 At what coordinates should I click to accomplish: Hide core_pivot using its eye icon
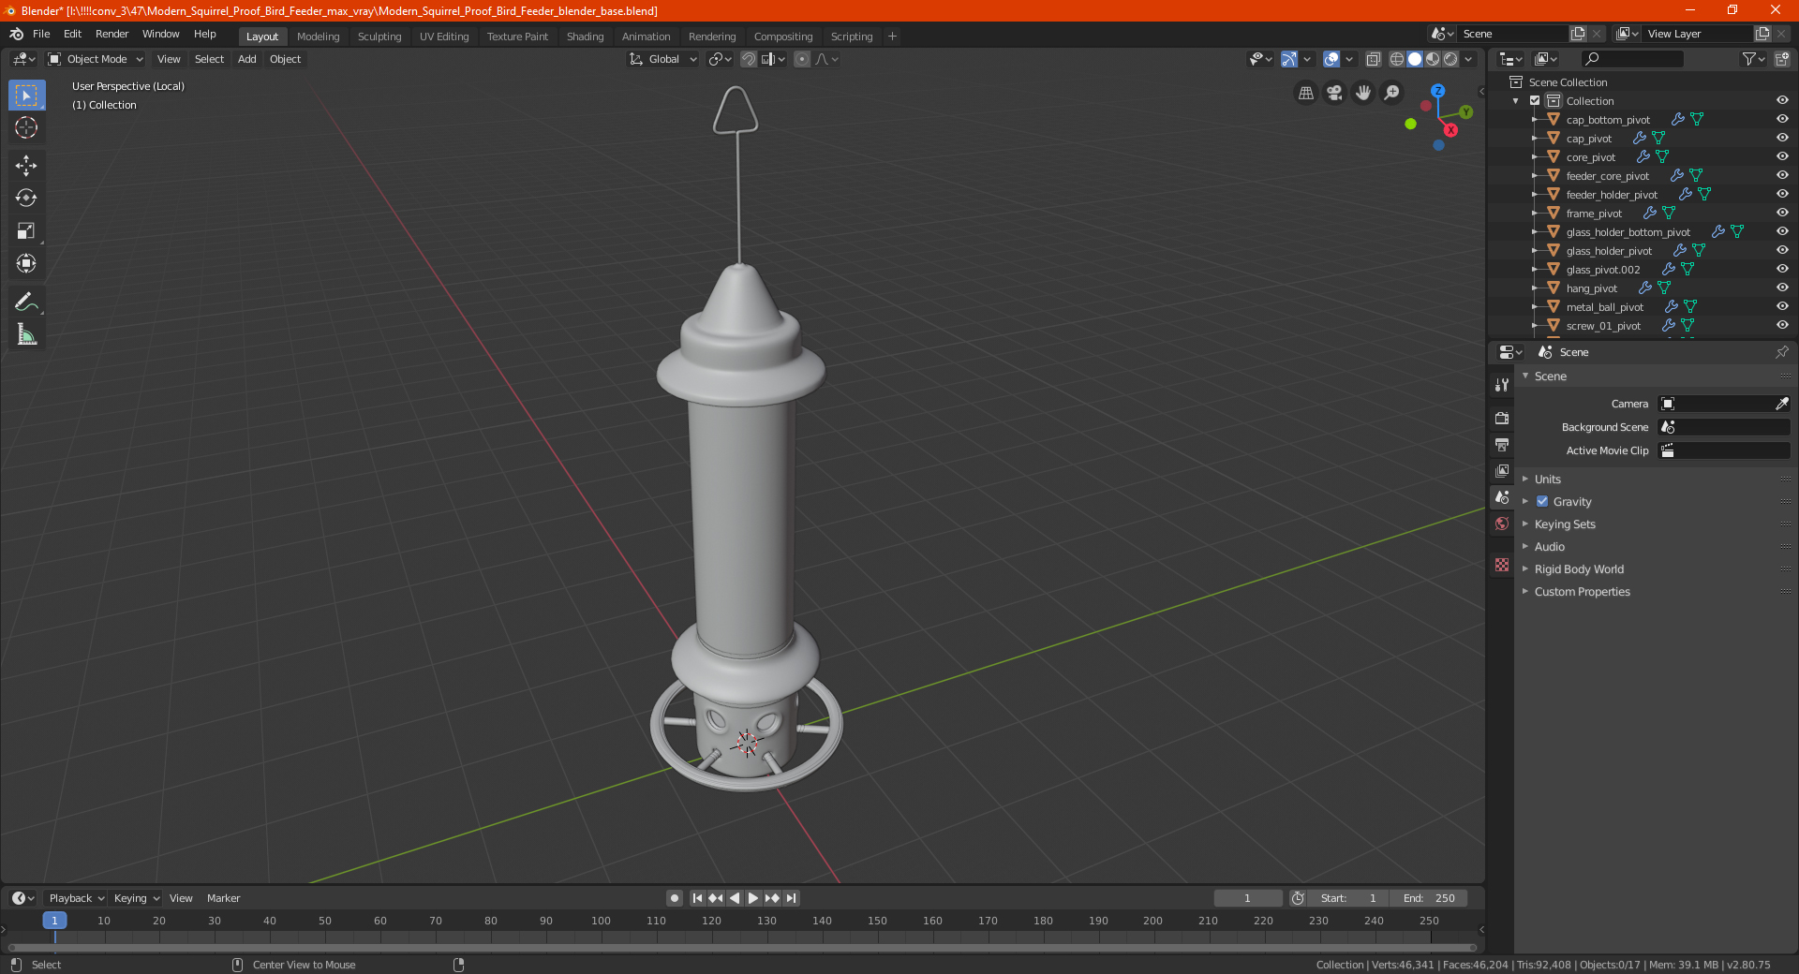(1782, 156)
